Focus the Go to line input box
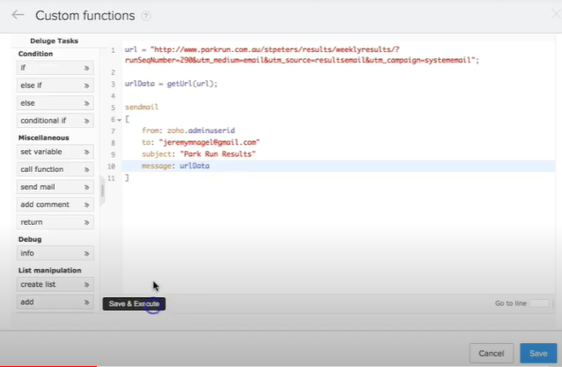Screen dimensions: 562x367 pyautogui.click(x=539, y=303)
